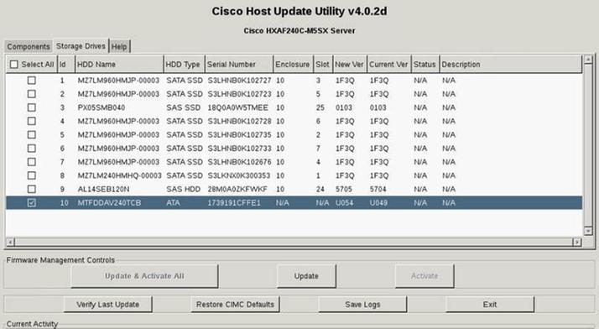This screenshot has height=329, width=599.
Task: Check the box for serial S3LHNB0K102735
Action: click(32, 135)
